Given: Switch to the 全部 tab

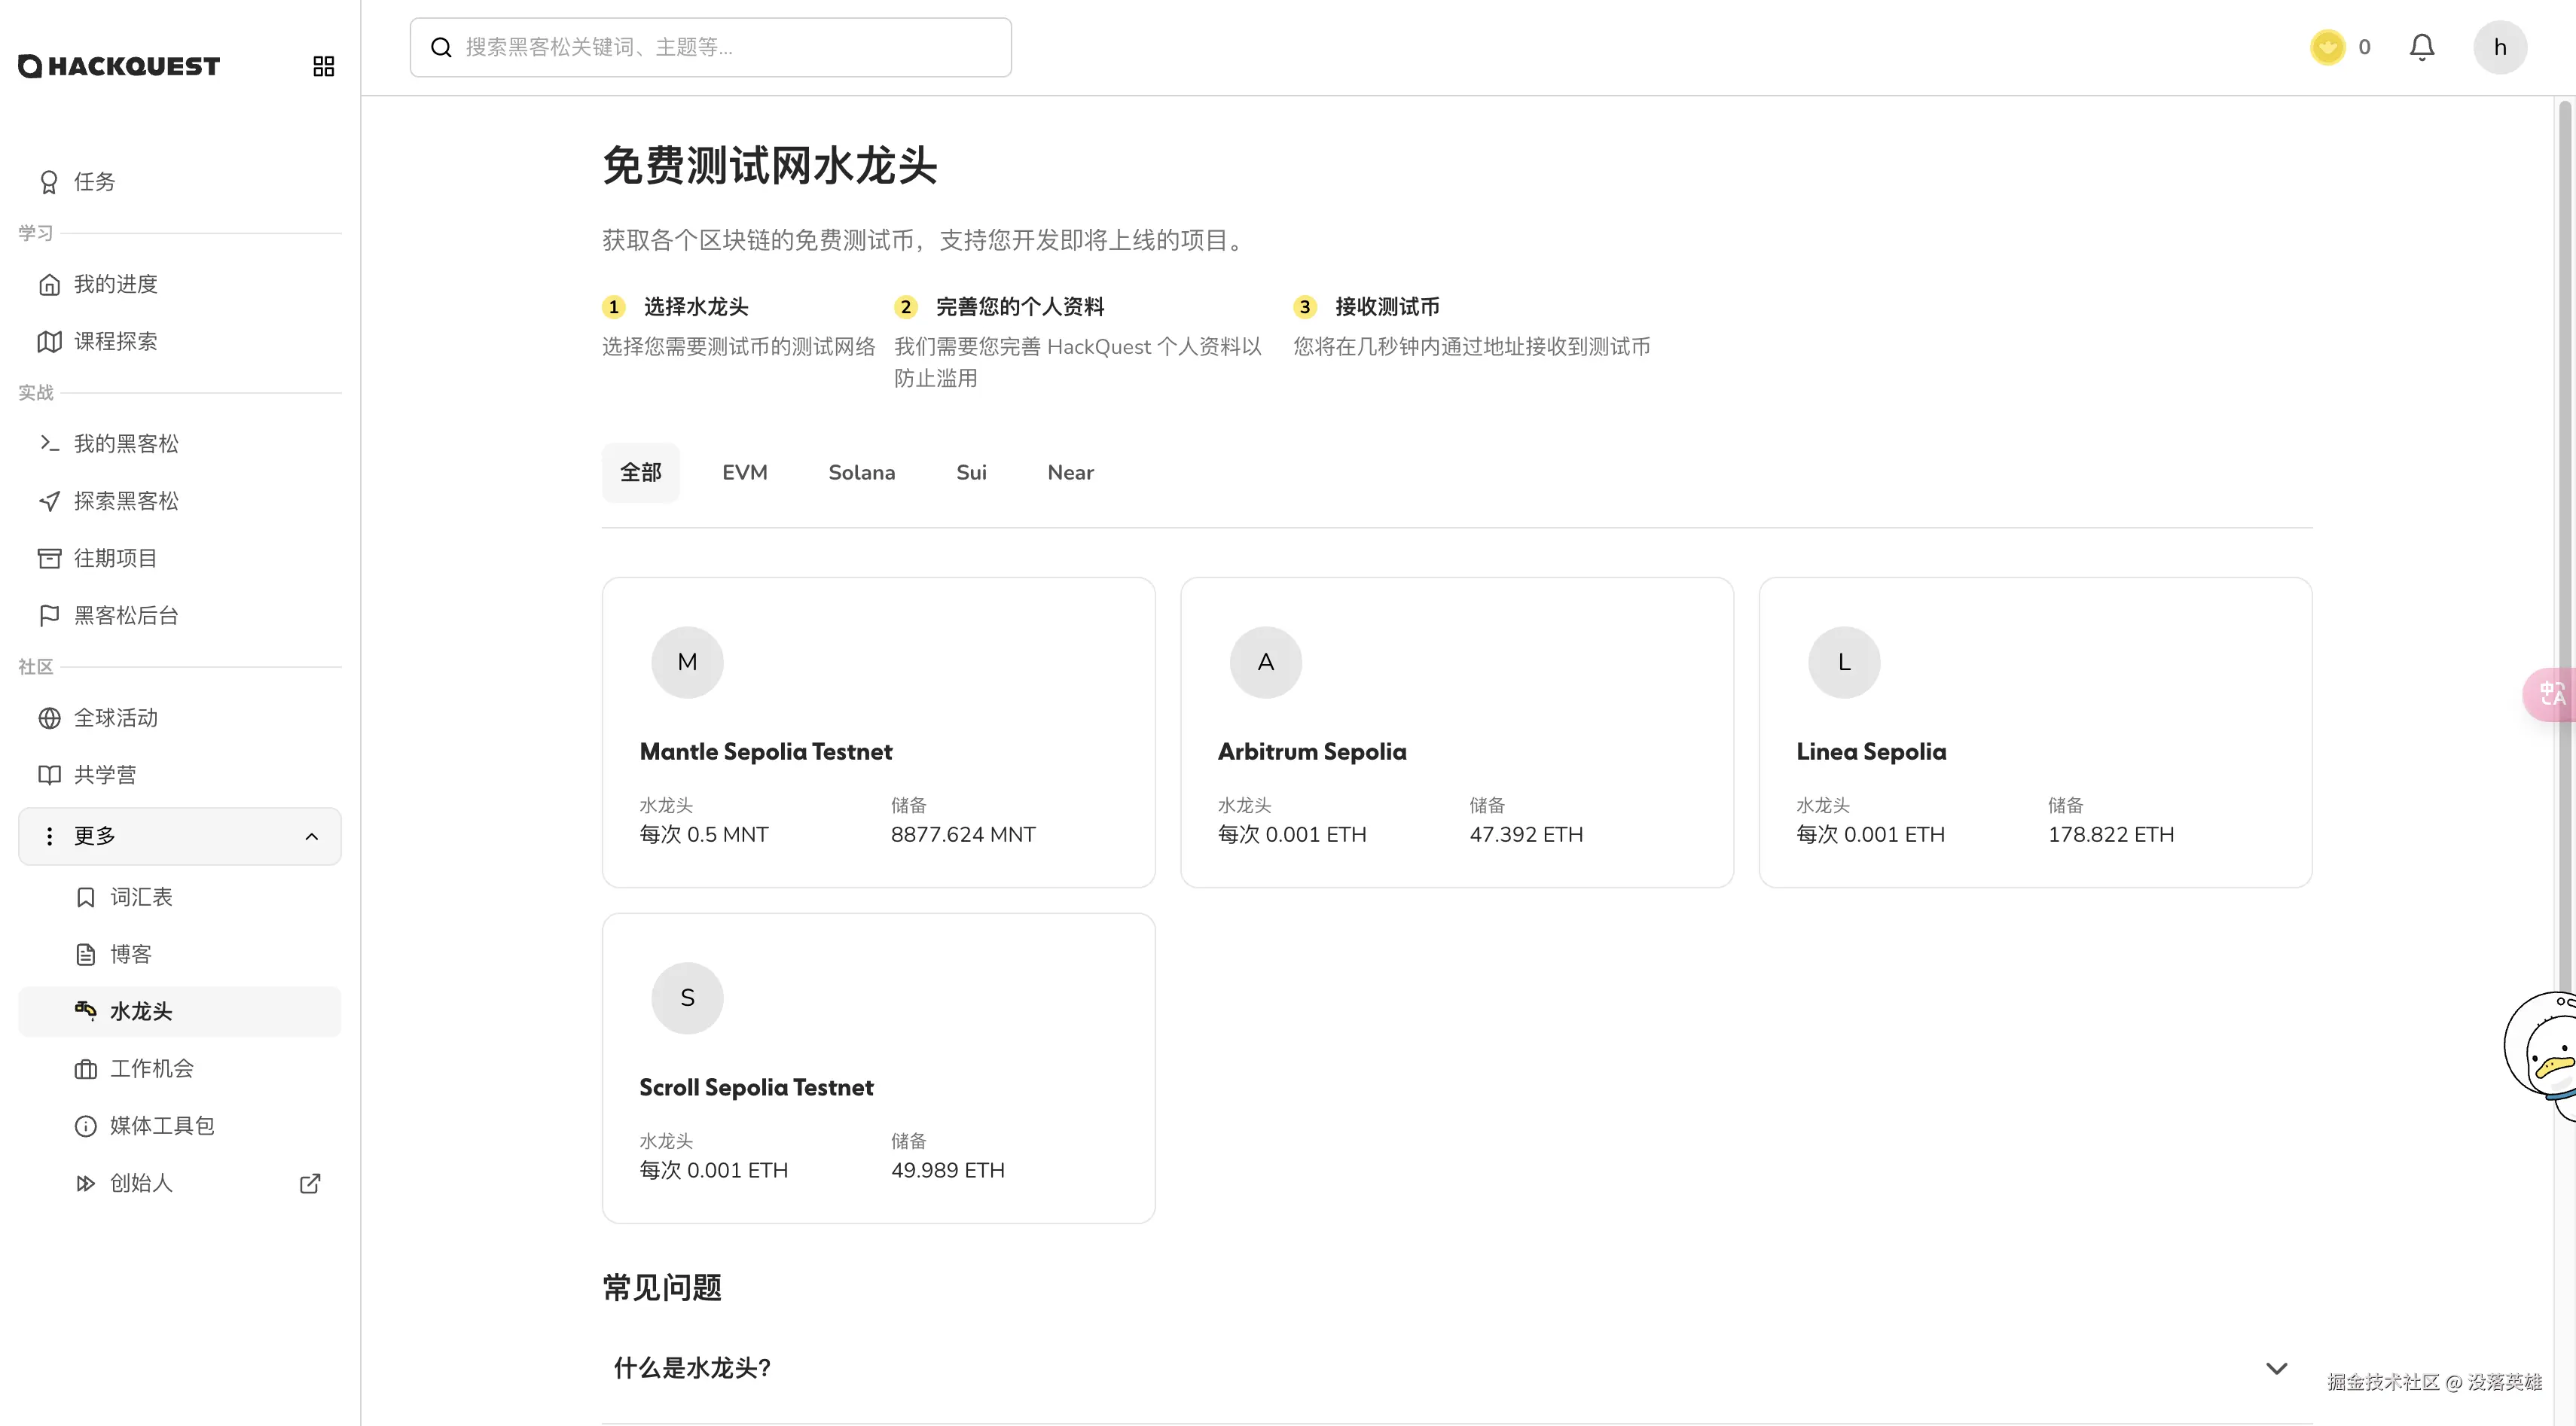Looking at the screenshot, I should pos(641,473).
